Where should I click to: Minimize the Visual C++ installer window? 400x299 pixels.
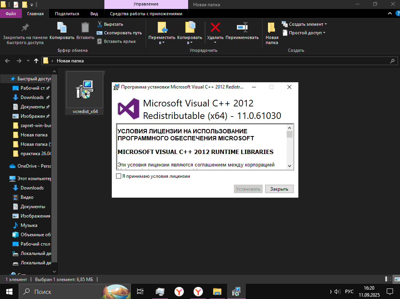[254, 87]
